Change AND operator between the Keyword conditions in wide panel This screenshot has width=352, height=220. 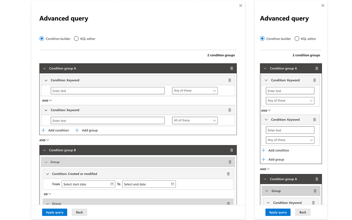pos(47,101)
